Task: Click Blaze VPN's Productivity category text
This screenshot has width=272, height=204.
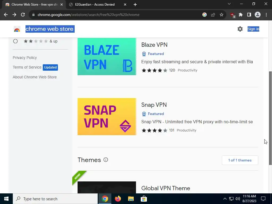Action: pos(188,70)
